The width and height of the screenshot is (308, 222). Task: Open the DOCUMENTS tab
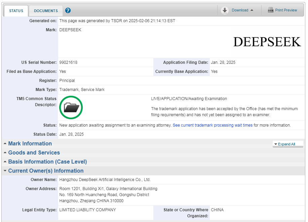(46, 11)
